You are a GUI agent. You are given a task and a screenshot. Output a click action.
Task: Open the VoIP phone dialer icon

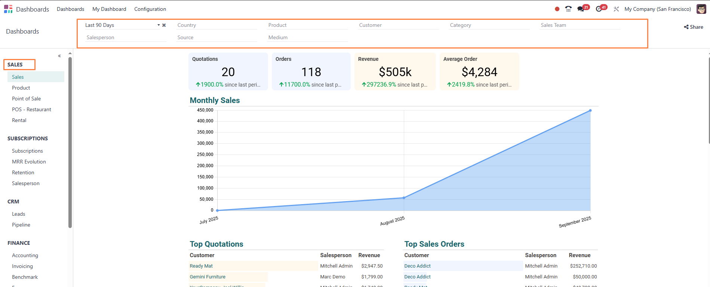(x=568, y=9)
